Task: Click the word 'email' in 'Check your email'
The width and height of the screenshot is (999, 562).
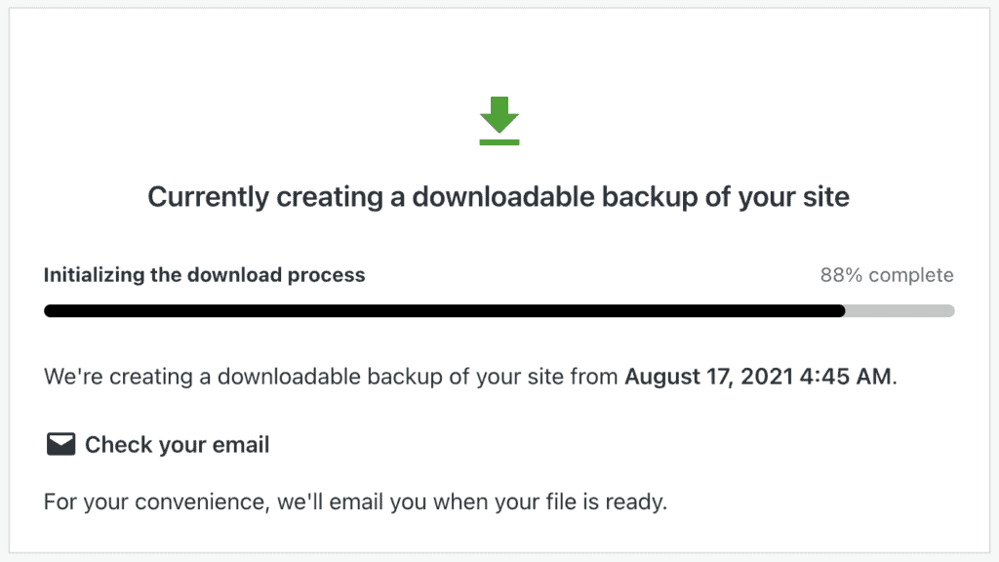Action: point(241,445)
